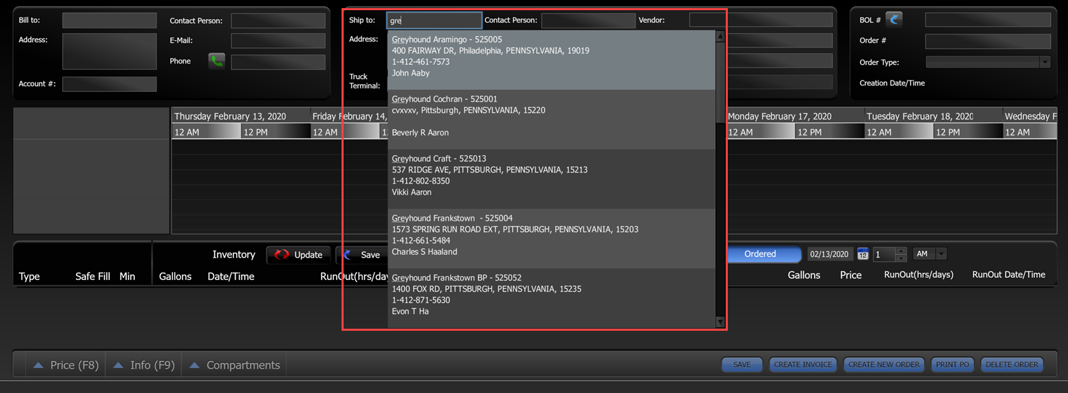
Task: Click the Account # field
Action: click(109, 84)
